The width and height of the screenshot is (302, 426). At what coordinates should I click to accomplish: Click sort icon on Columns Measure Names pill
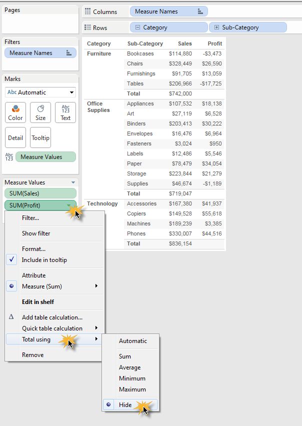[200, 11]
